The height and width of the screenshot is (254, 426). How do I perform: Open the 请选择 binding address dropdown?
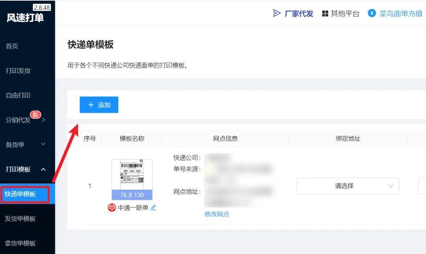[x=348, y=186]
